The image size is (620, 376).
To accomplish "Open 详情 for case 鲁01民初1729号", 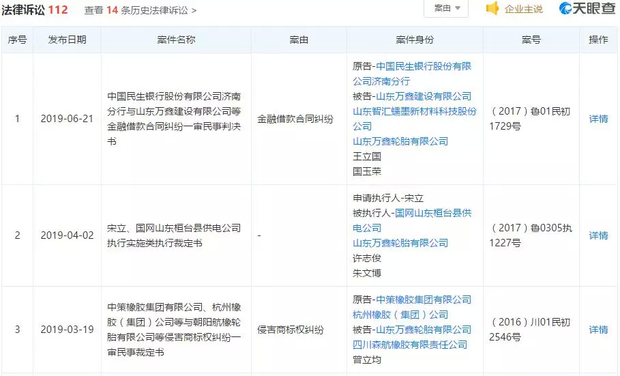I will point(598,119).
